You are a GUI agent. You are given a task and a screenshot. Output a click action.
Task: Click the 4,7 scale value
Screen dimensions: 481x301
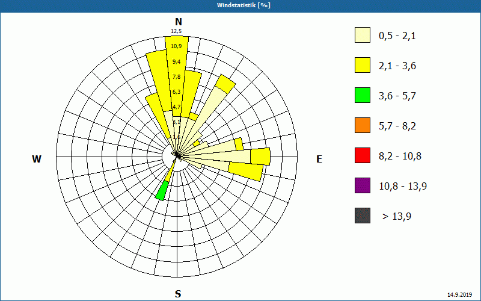pyautogui.click(x=176, y=107)
